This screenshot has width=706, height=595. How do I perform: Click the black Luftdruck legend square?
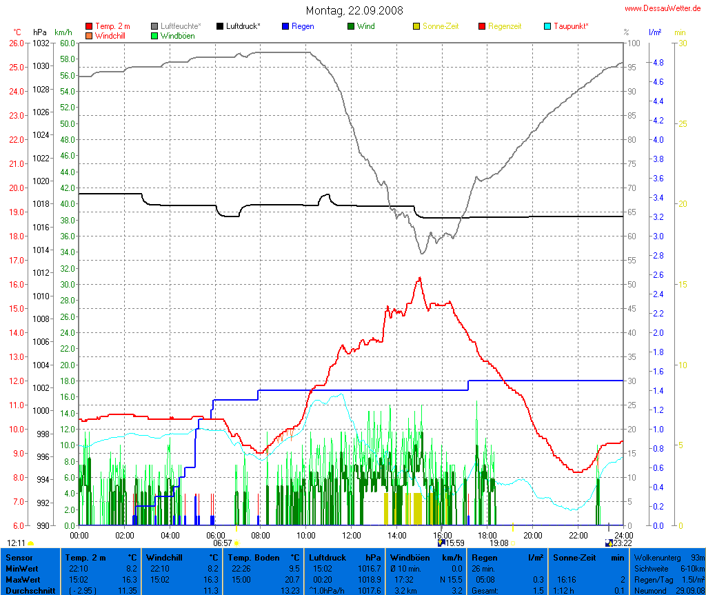coord(220,26)
